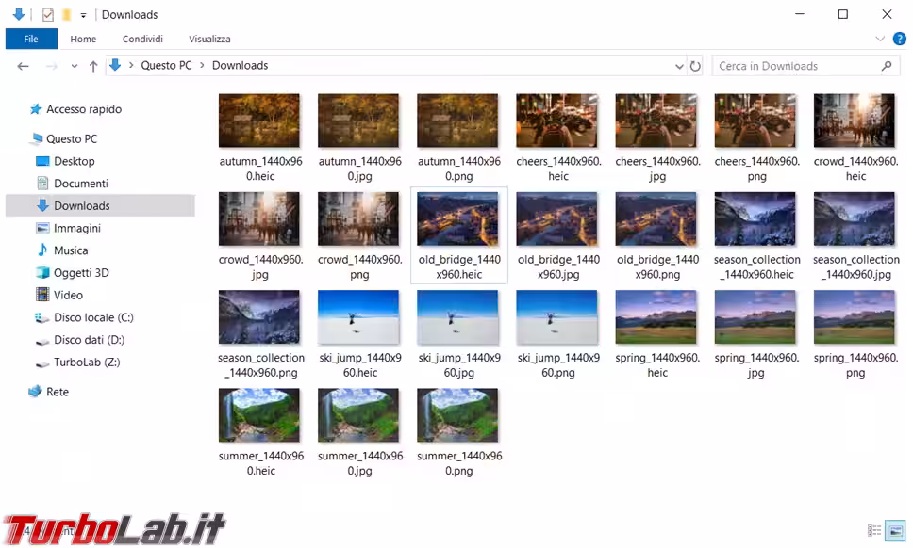Open Immagini folder in navigation pane
913x548 pixels.
coord(76,228)
